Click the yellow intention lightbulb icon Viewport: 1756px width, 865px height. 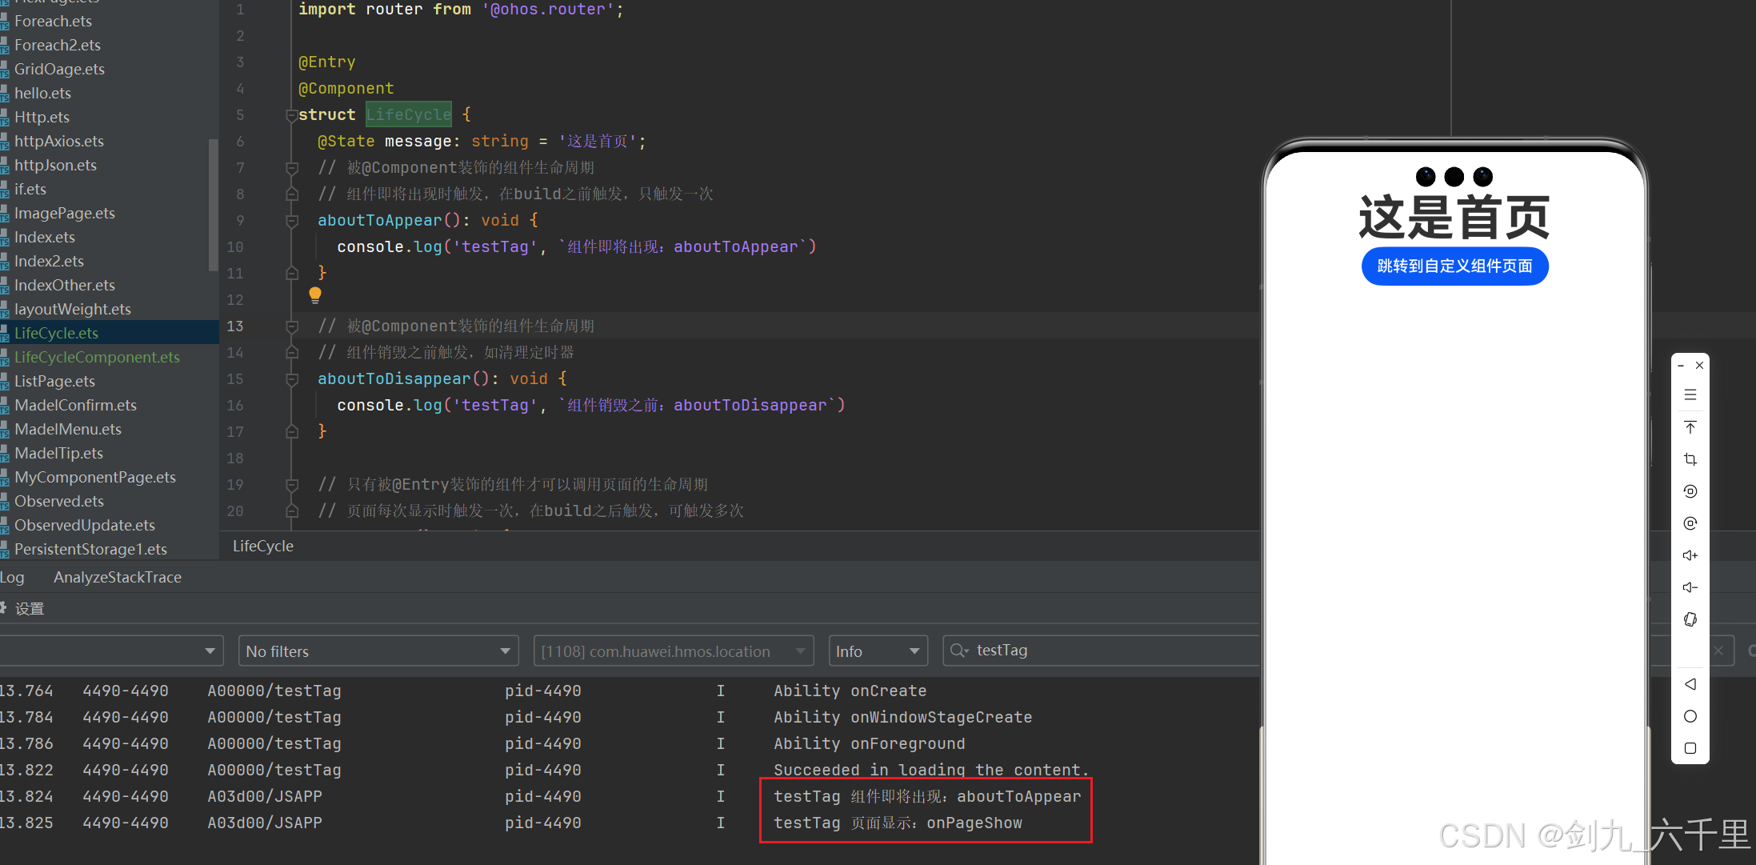click(315, 295)
